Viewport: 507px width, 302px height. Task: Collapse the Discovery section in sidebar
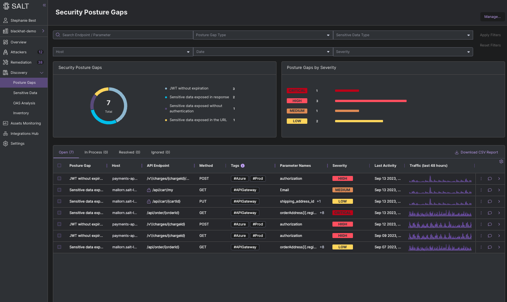(42, 73)
